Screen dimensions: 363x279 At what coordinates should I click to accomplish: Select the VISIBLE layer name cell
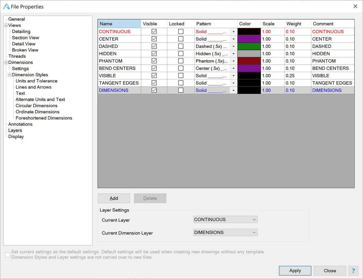[120, 76]
